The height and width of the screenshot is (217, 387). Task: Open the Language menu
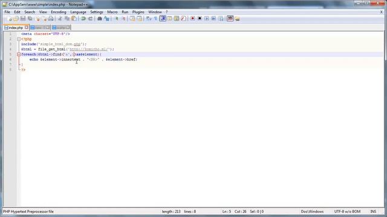[x=78, y=12]
